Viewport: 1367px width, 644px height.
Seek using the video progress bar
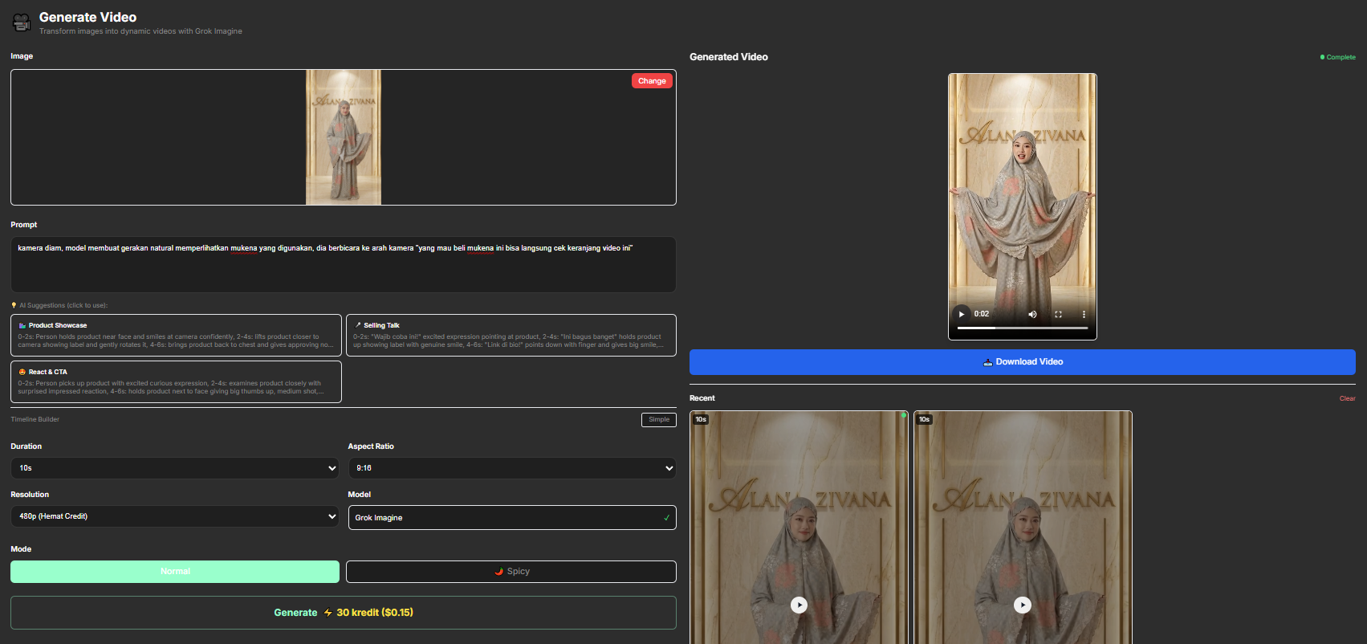[1022, 328]
